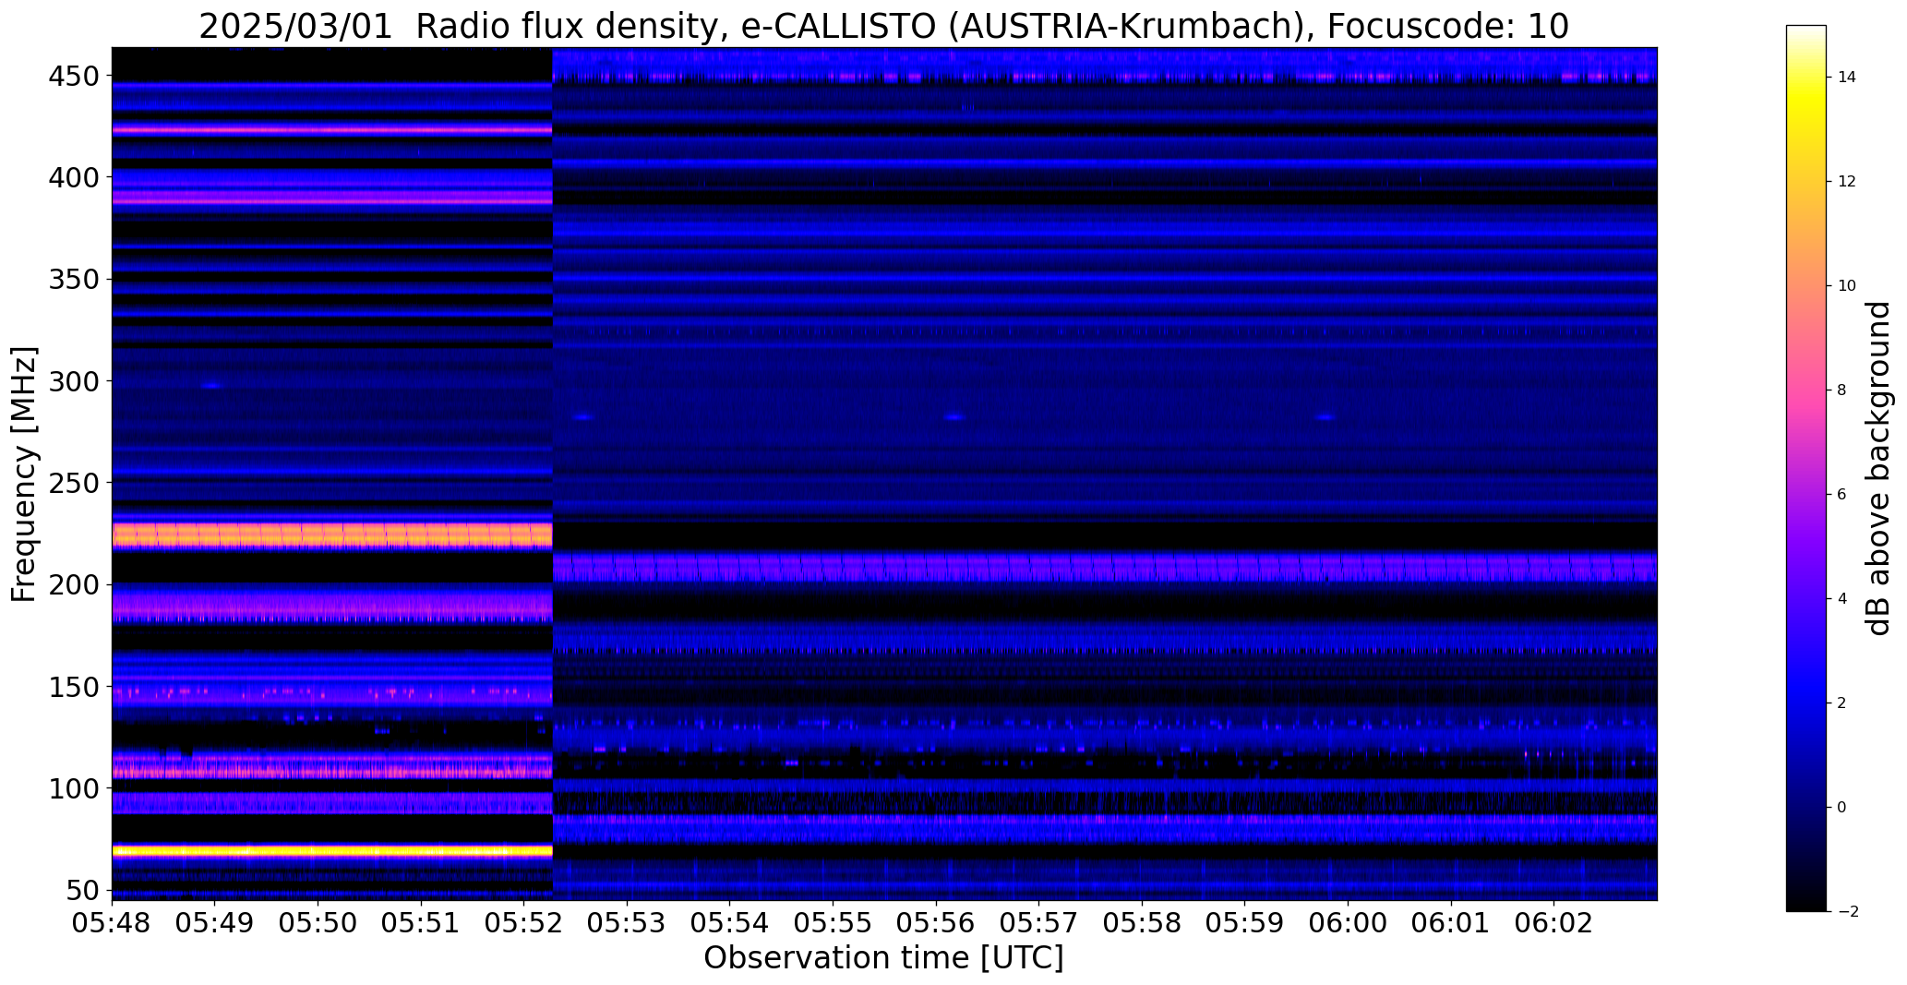
Task: Click the 05:55 time tick label
Action: [834, 924]
